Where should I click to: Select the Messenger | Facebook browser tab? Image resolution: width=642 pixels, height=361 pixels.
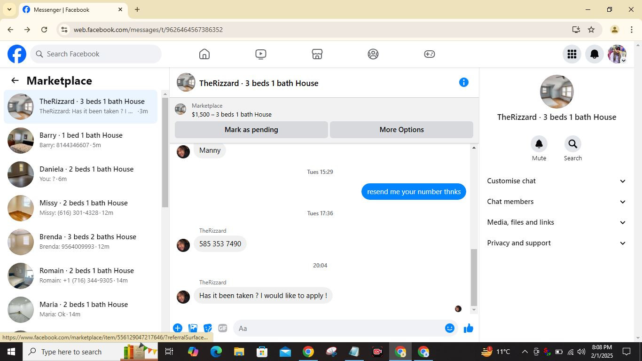point(73,9)
